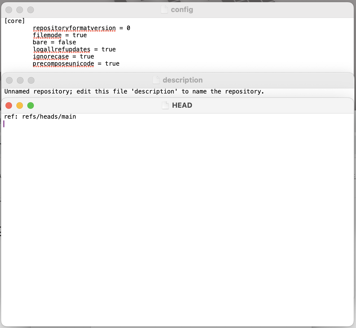Click the zoom button of the config window
The height and width of the screenshot is (328, 356).
[x=31, y=10]
